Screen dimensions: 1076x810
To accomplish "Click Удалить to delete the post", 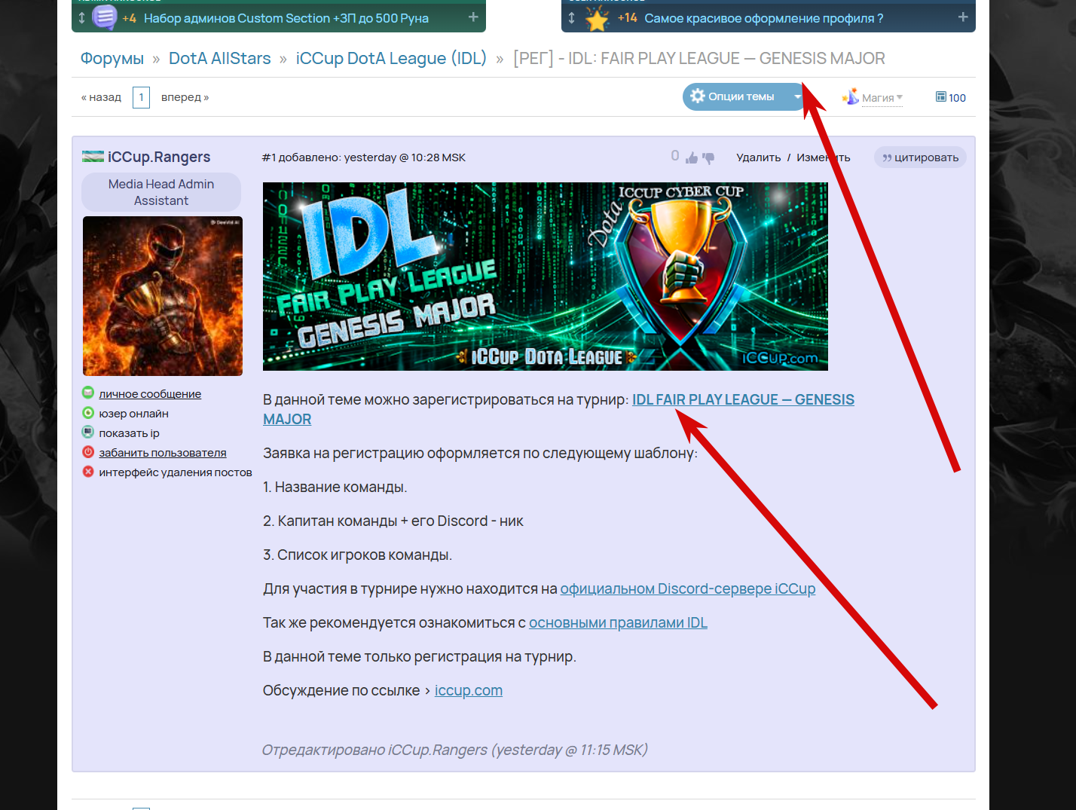I will (x=759, y=157).
